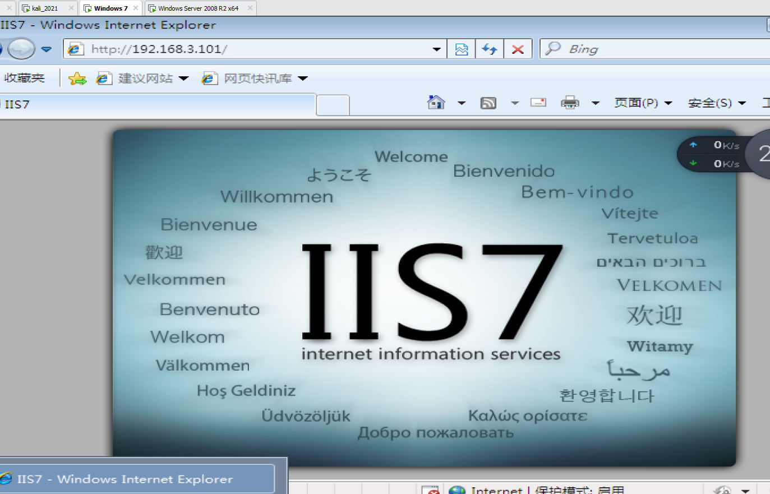Stop loading with the red X
The height and width of the screenshot is (494, 770).
(x=518, y=49)
